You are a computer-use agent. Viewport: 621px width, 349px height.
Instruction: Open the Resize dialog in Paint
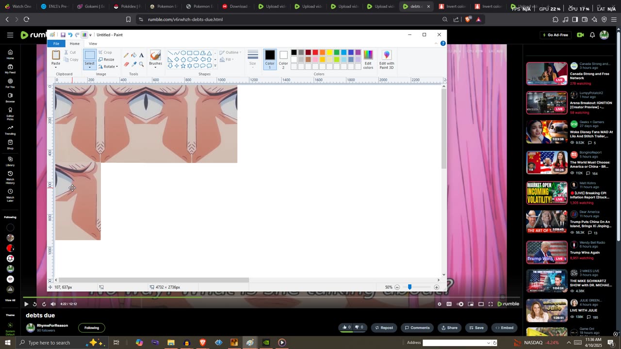click(106, 60)
